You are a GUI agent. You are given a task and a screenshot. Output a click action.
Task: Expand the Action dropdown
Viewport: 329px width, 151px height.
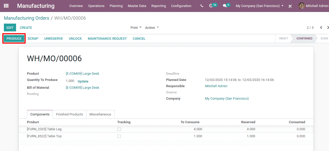152,28
